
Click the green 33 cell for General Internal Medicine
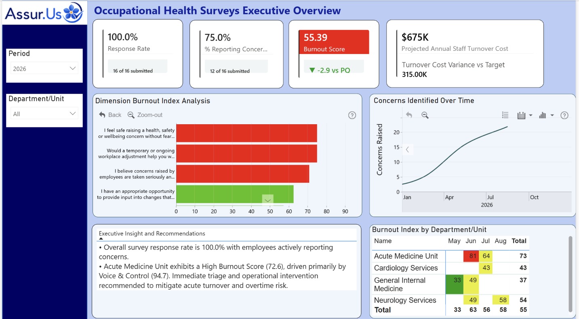tap(455, 284)
